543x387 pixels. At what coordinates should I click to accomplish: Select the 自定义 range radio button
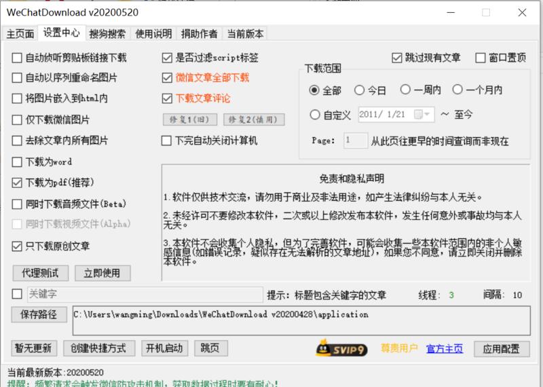point(315,115)
